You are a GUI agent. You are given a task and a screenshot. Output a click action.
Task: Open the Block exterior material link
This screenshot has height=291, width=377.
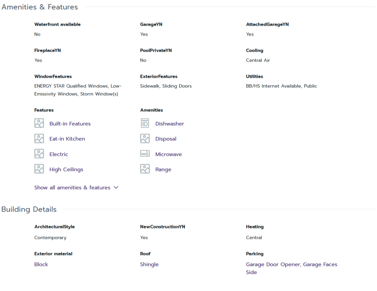[41, 264]
